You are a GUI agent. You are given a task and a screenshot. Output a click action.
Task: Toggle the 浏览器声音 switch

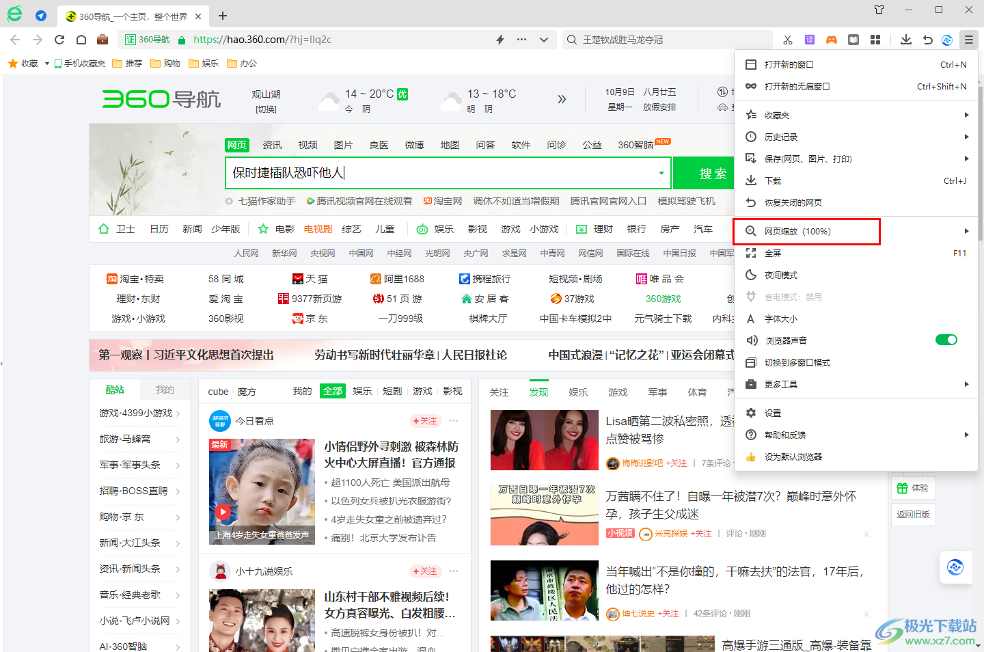pos(946,340)
